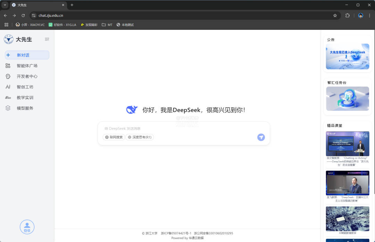Image resolution: width=375 pixels, height=242 pixels.
Task: Open the 模型服务 model services page
Action: pos(27,108)
